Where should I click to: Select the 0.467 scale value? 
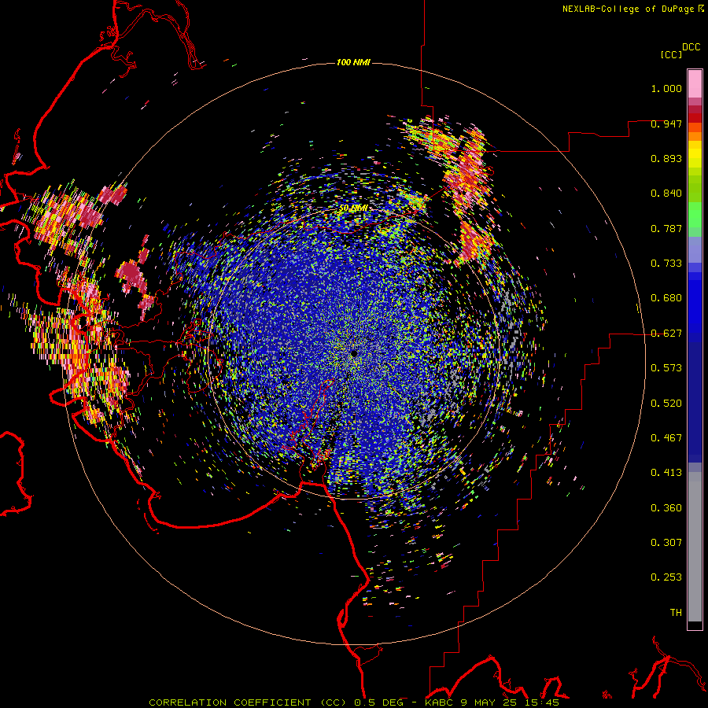click(666, 438)
